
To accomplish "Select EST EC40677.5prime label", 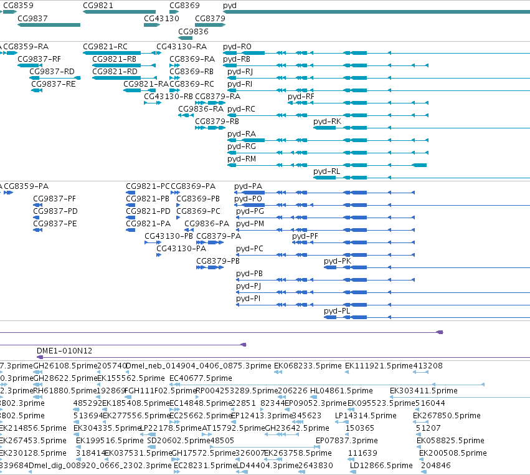I will 201,378.
